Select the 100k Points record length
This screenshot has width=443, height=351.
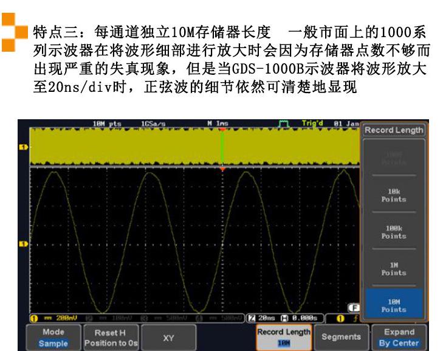coord(393,232)
